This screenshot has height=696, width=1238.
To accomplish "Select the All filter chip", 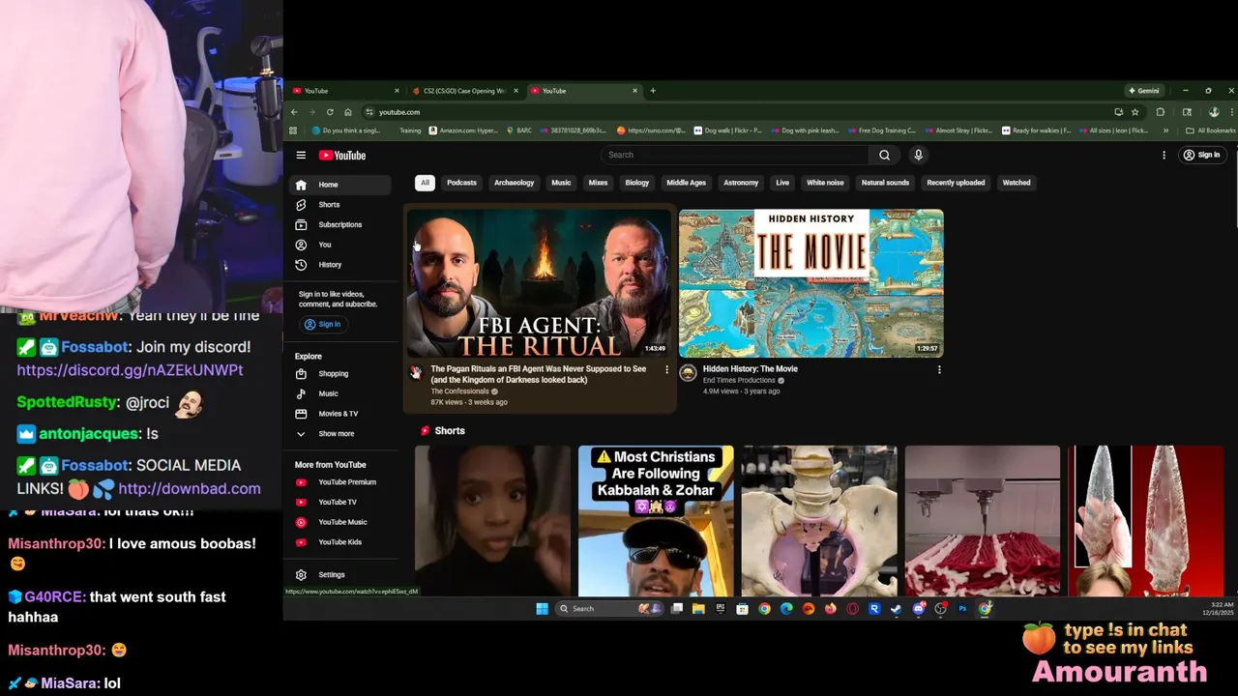I will tap(425, 183).
